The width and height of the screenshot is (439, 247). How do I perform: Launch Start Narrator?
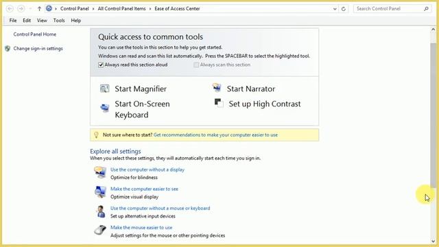point(251,89)
